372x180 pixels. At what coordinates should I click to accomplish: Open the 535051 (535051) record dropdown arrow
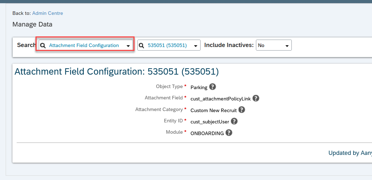196,46
